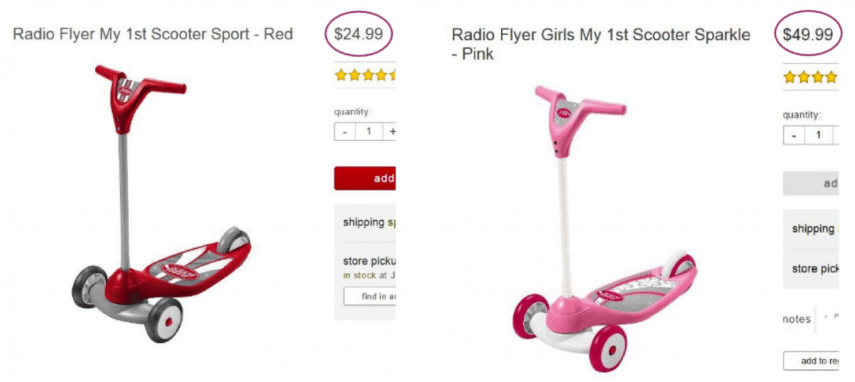Click the greyed-out add button for pink scooter
855x382 pixels.
tap(811, 183)
